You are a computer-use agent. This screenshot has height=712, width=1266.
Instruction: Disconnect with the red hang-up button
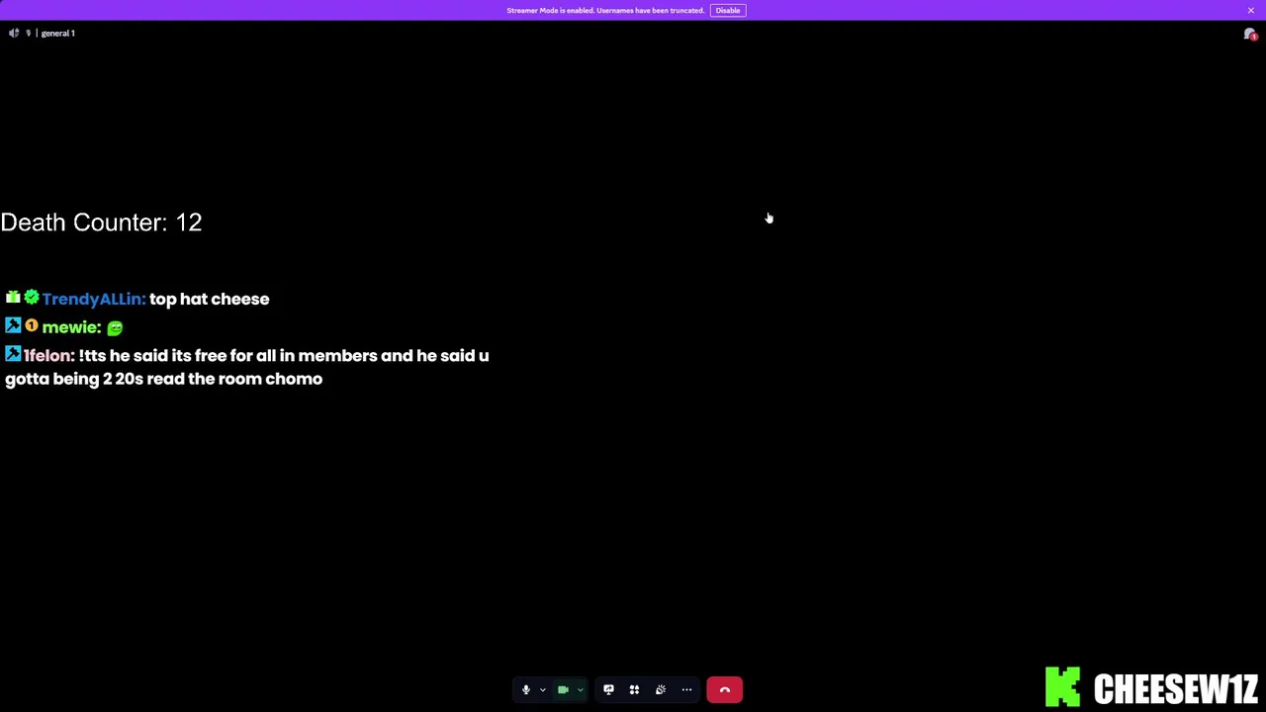[724, 690]
